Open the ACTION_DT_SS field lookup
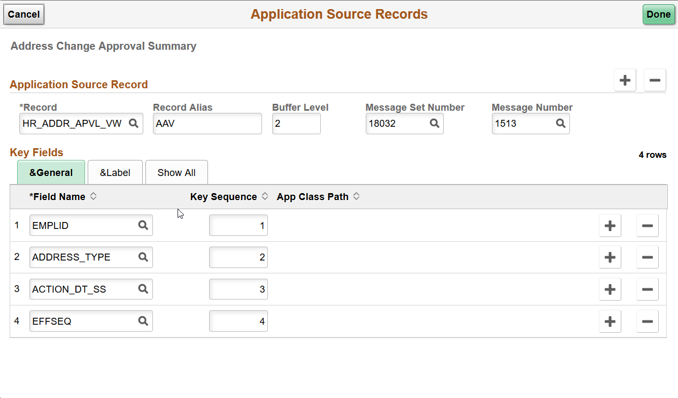 click(143, 289)
